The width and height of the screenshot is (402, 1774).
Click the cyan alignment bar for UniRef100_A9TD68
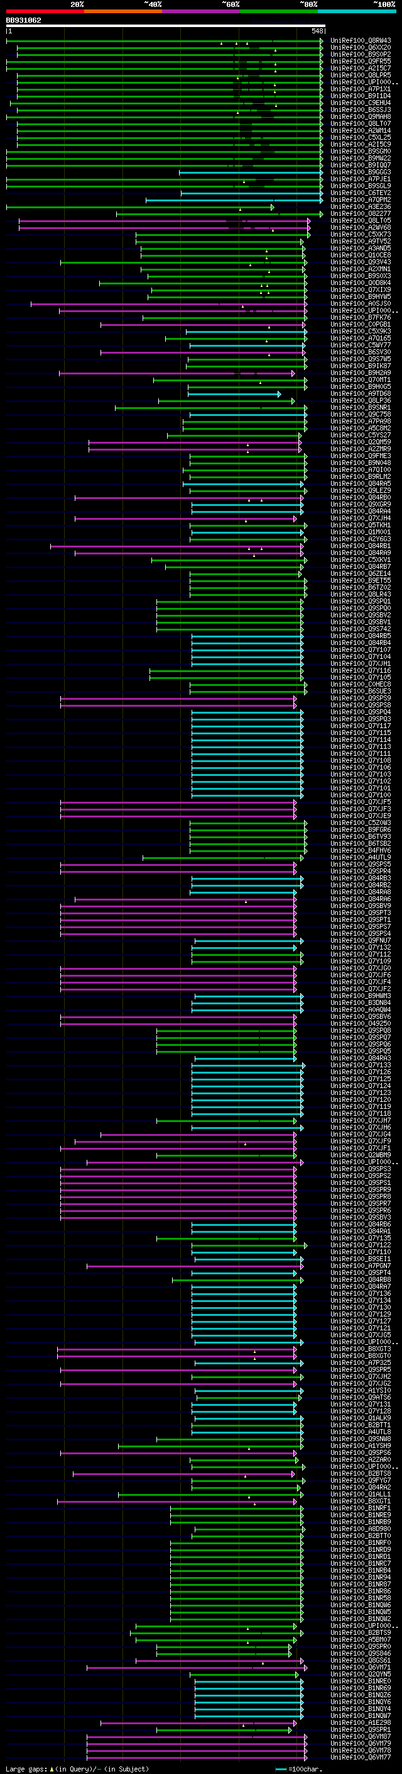pyautogui.click(x=234, y=394)
